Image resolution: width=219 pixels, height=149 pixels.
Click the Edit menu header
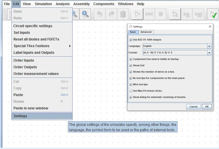coord(16,4)
